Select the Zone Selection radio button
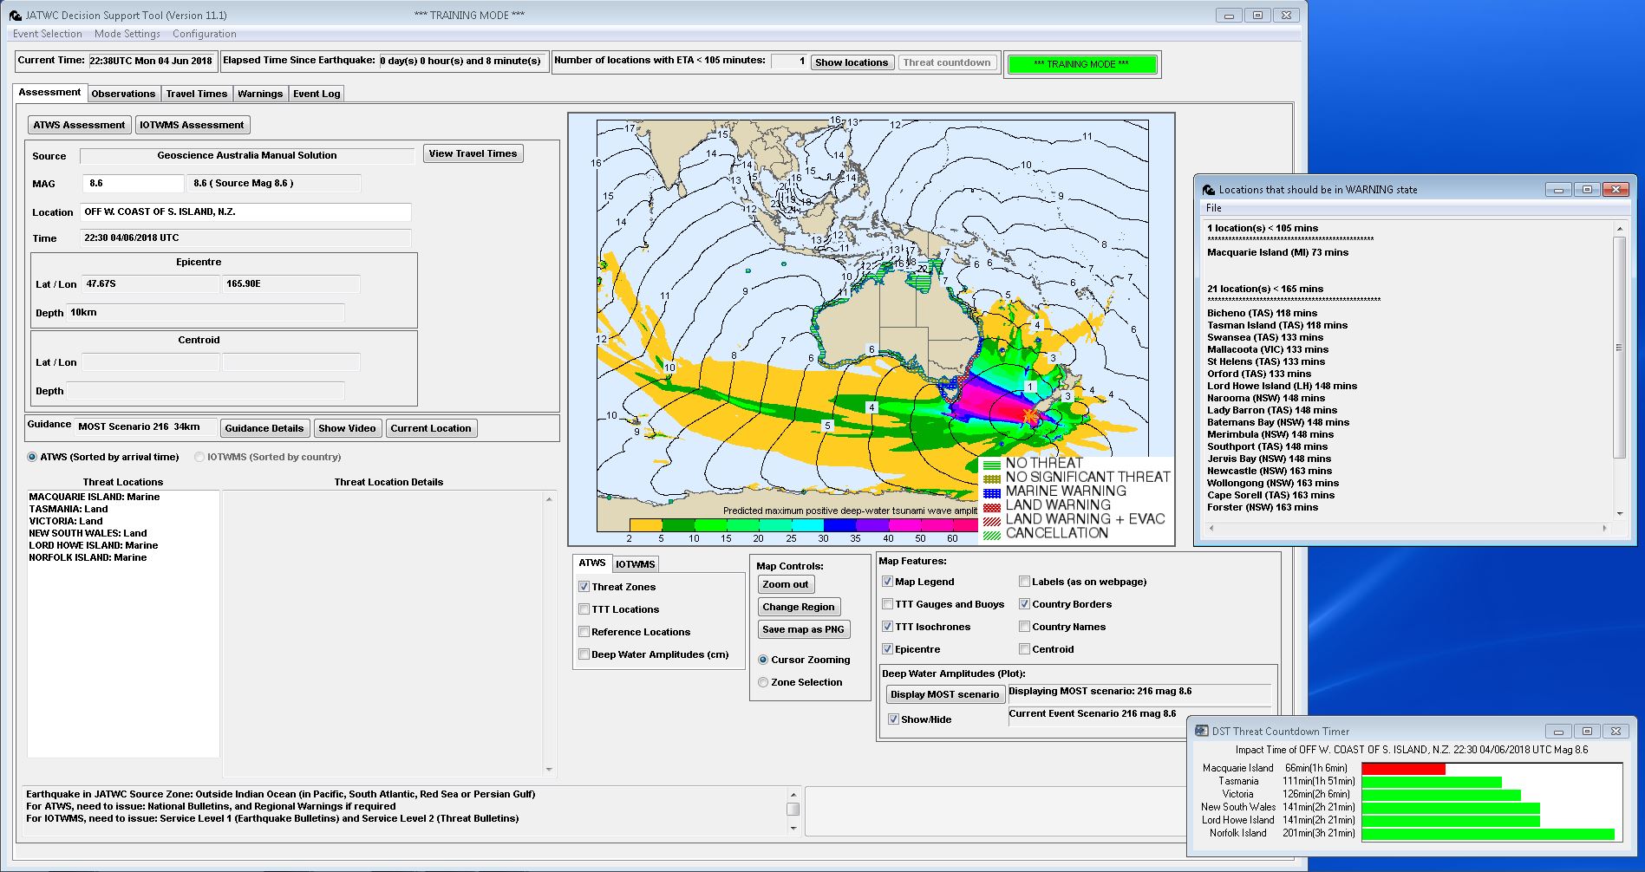Image resolution: width=1645 pixels, height=872 pixels. 762,682
